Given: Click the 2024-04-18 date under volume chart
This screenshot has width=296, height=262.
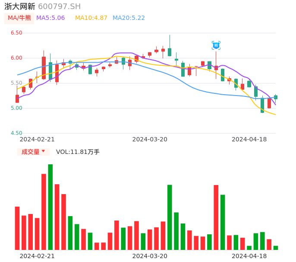Looking at the screenshot, I should [x=249, y=256].
